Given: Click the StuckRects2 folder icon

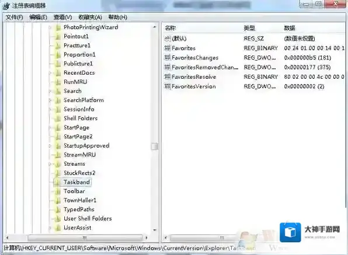Looking at the screenshot, I should 58,173.
